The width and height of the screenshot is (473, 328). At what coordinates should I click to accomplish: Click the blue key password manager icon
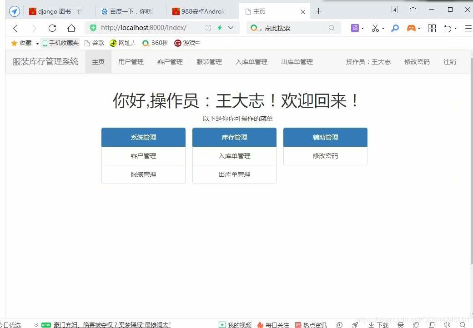click(x=394, y=28)
